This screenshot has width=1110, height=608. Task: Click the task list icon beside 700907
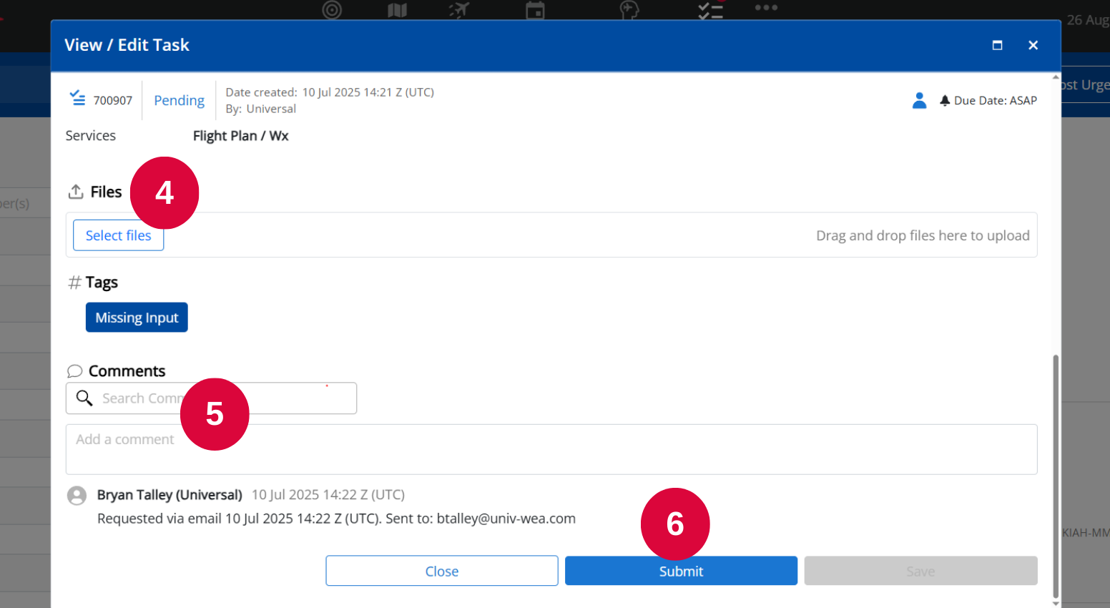click(77, 98)
